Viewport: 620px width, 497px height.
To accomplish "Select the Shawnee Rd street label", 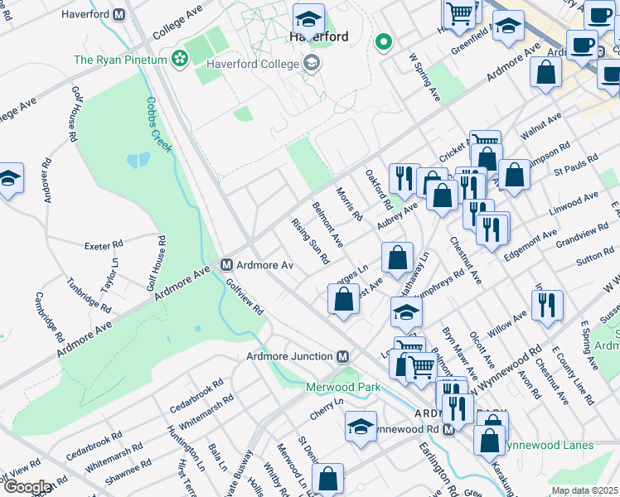I will coord(128,471).
